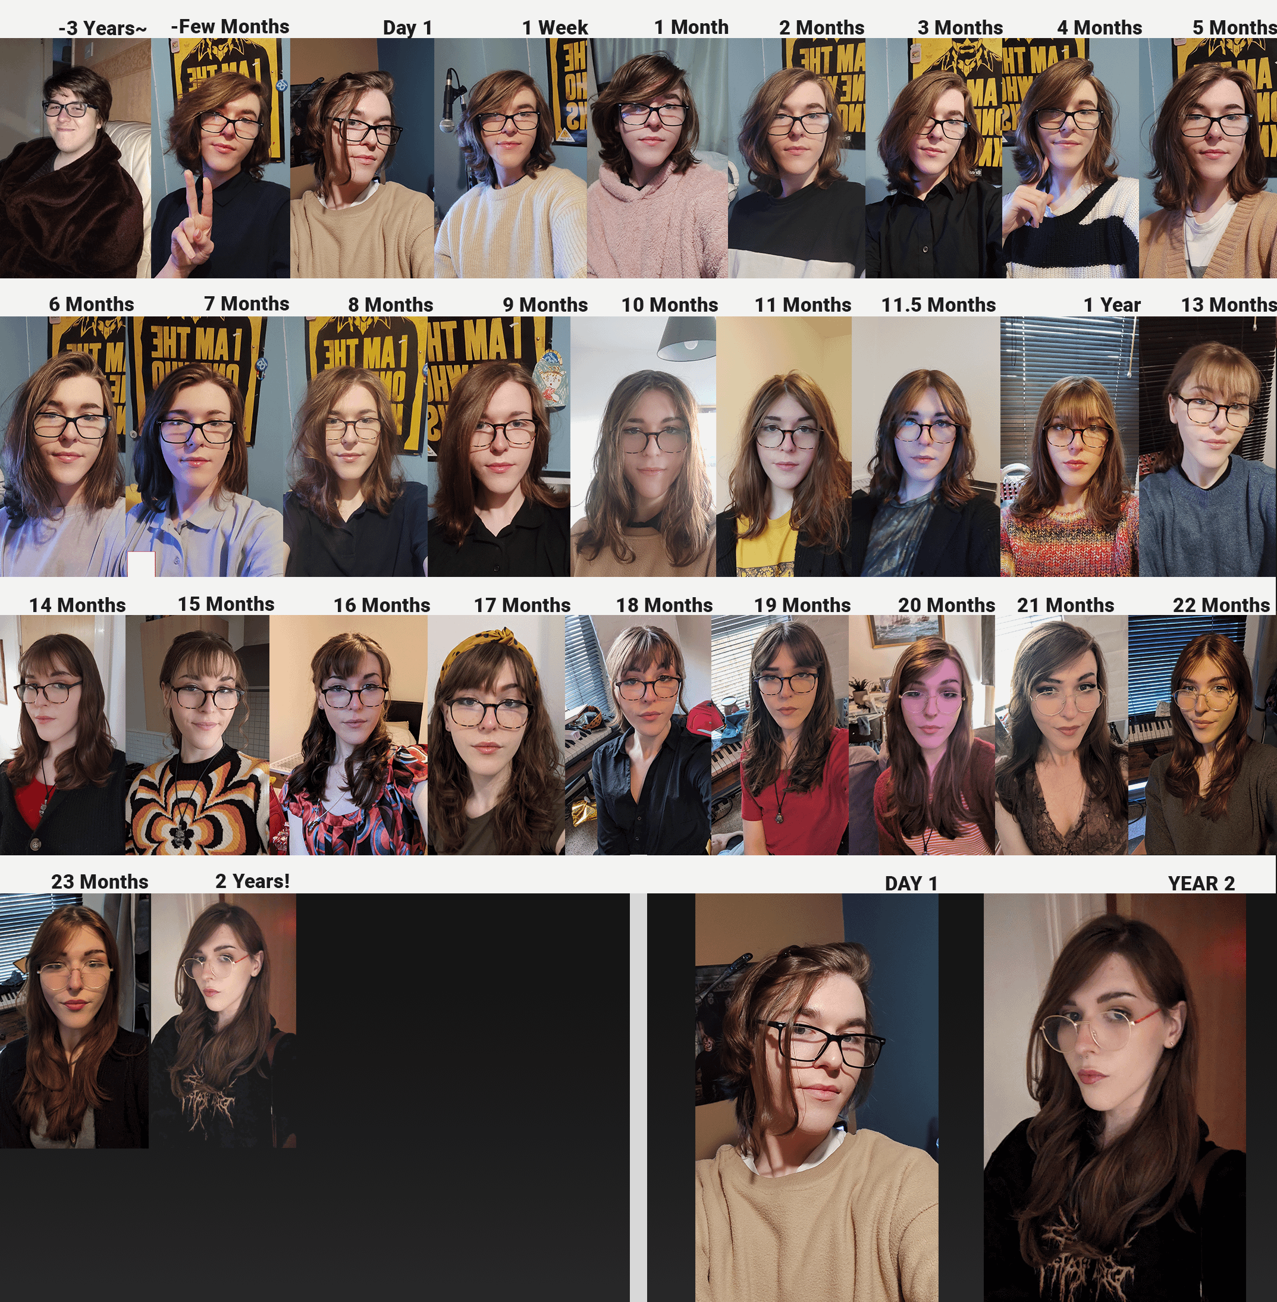Click the '15 Months' caption text

click(x=226, y=604)
